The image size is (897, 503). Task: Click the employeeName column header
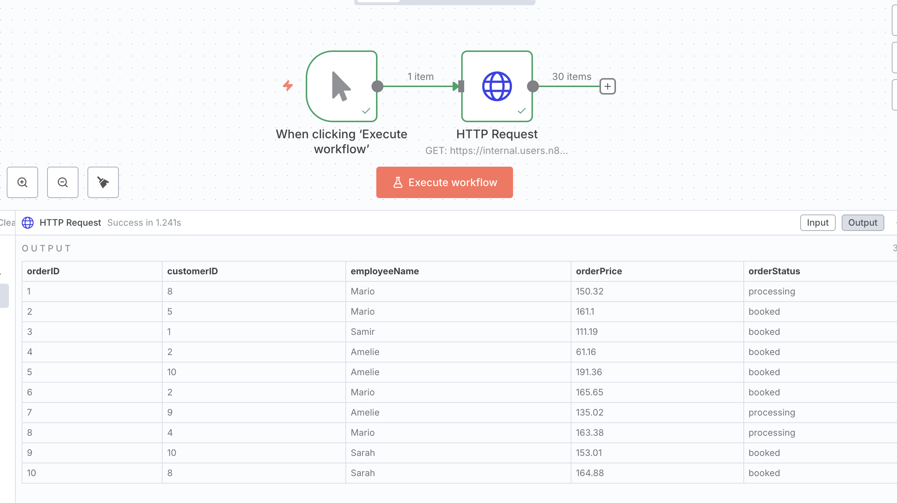[458, 271]
